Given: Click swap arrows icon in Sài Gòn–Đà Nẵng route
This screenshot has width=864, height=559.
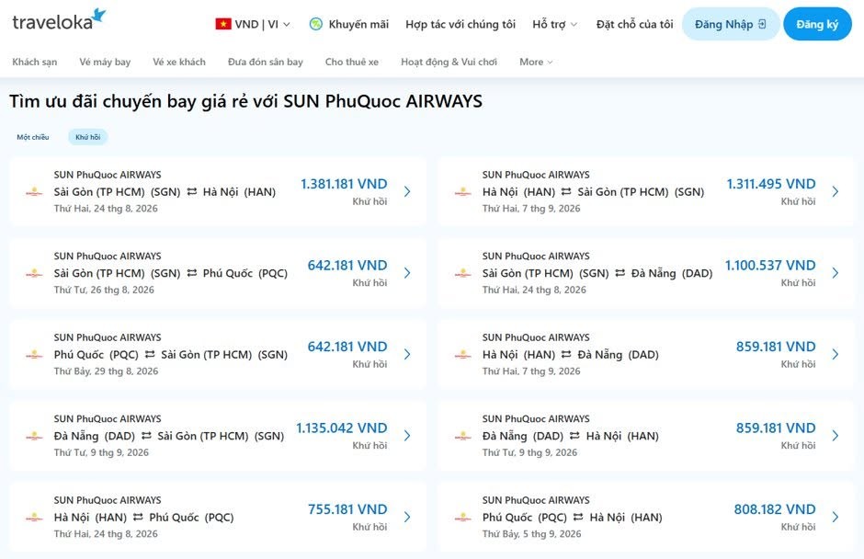Looking at the screenshot, I should tap(620, 273).
